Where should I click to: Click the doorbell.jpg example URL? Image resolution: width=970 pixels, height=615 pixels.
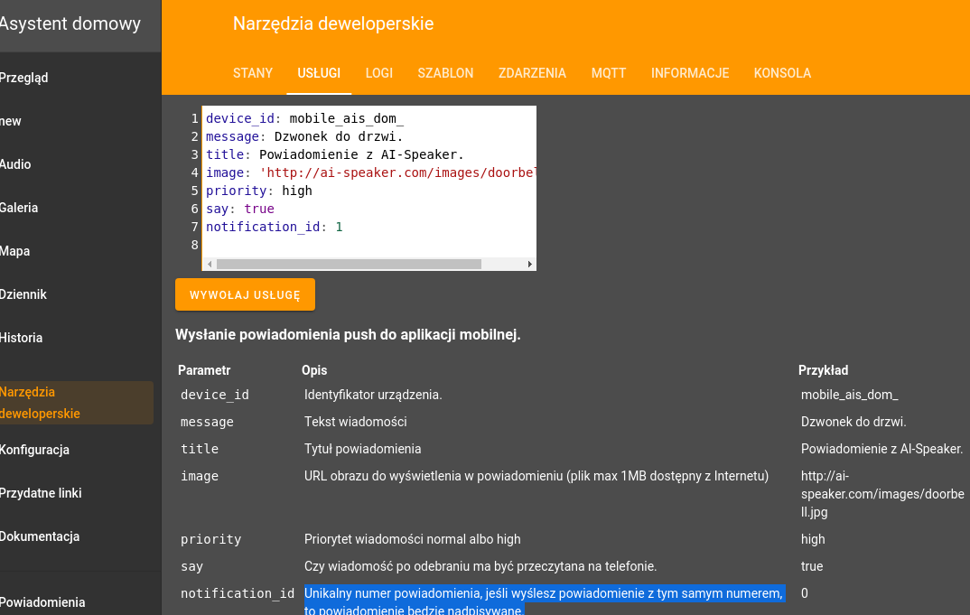tap(882, 494)
